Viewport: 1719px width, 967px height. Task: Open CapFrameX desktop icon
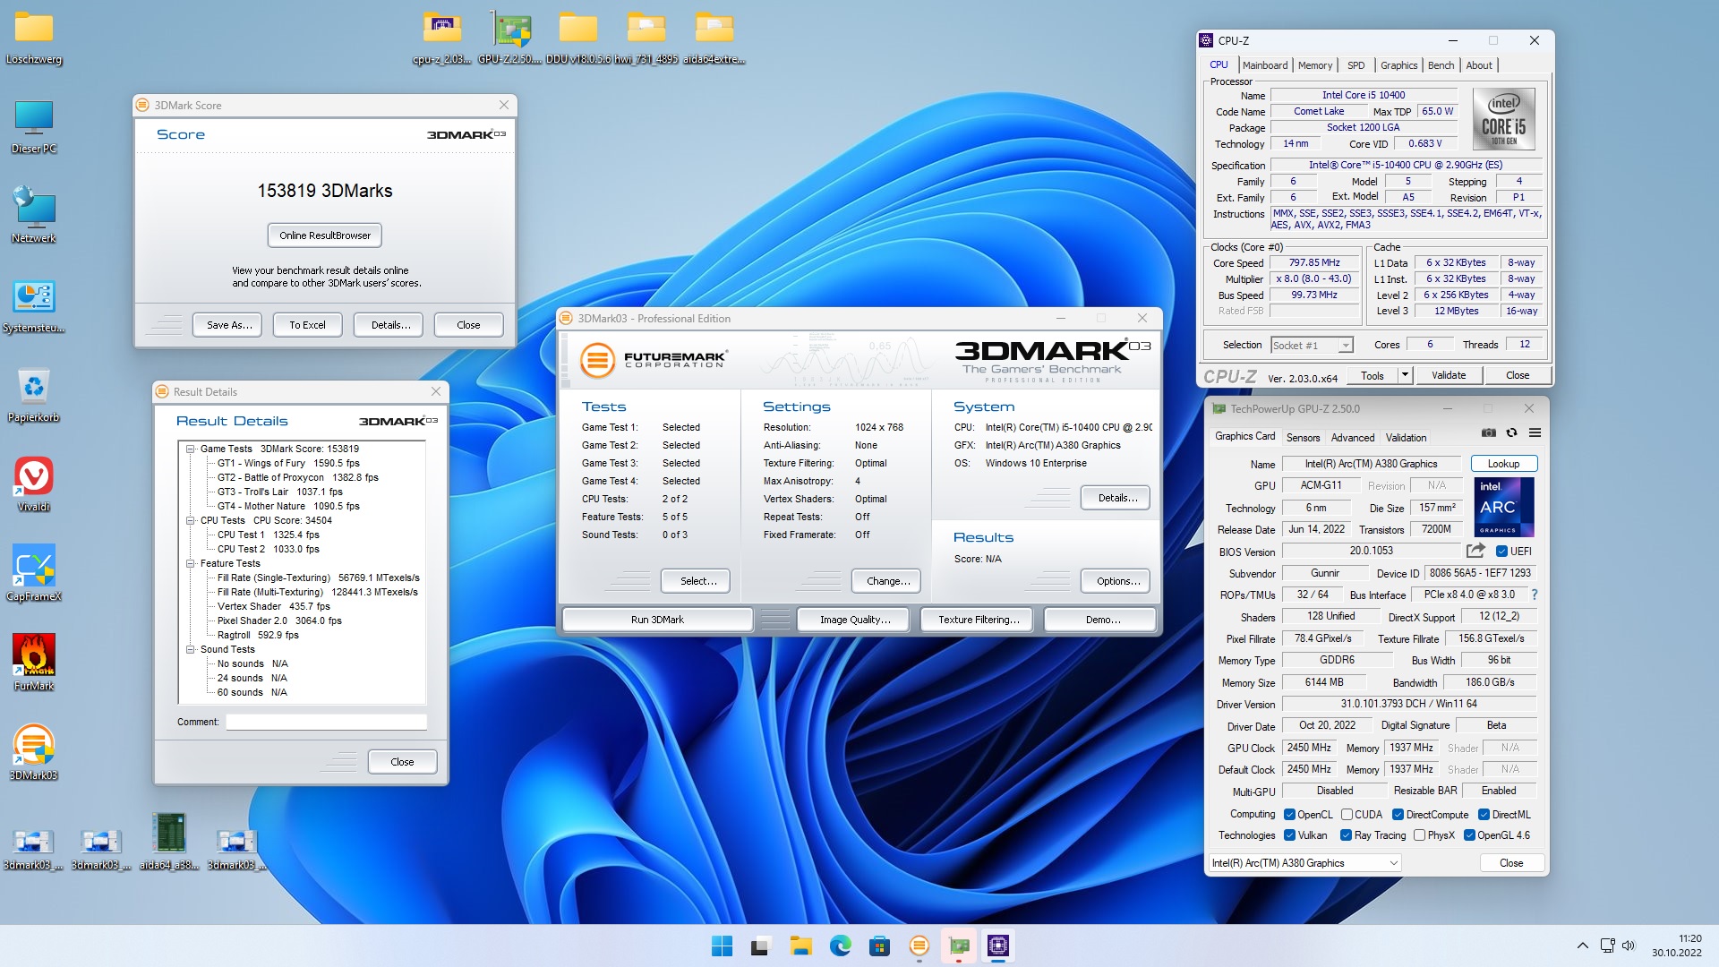click(34, 565)
